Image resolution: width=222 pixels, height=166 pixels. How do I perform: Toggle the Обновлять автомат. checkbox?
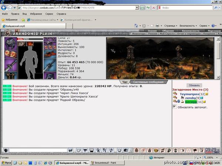[x=174, y=107]
